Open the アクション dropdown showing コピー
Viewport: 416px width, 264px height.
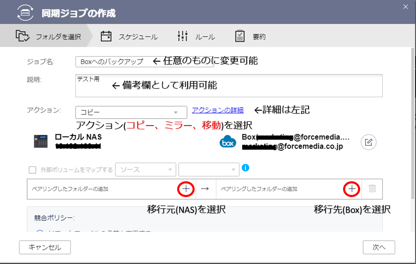point(131,112)
